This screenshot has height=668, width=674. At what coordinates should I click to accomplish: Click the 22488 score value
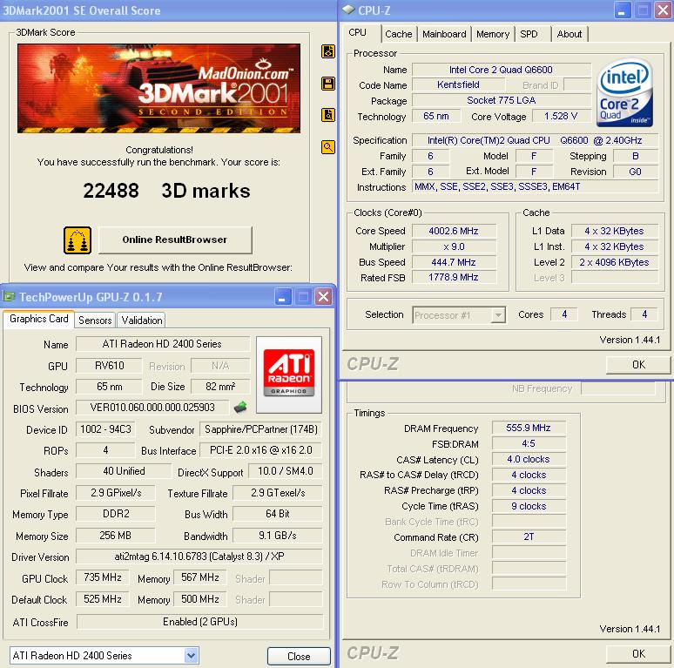[x=111, y=191]
